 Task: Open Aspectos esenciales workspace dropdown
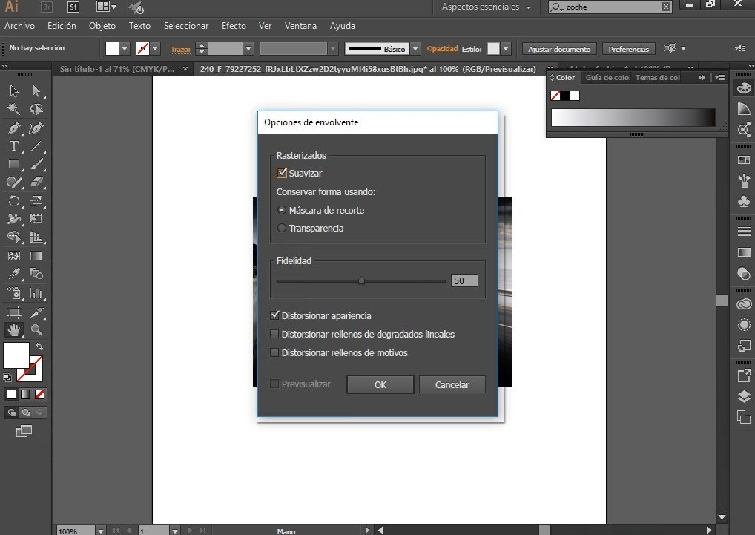486,7
